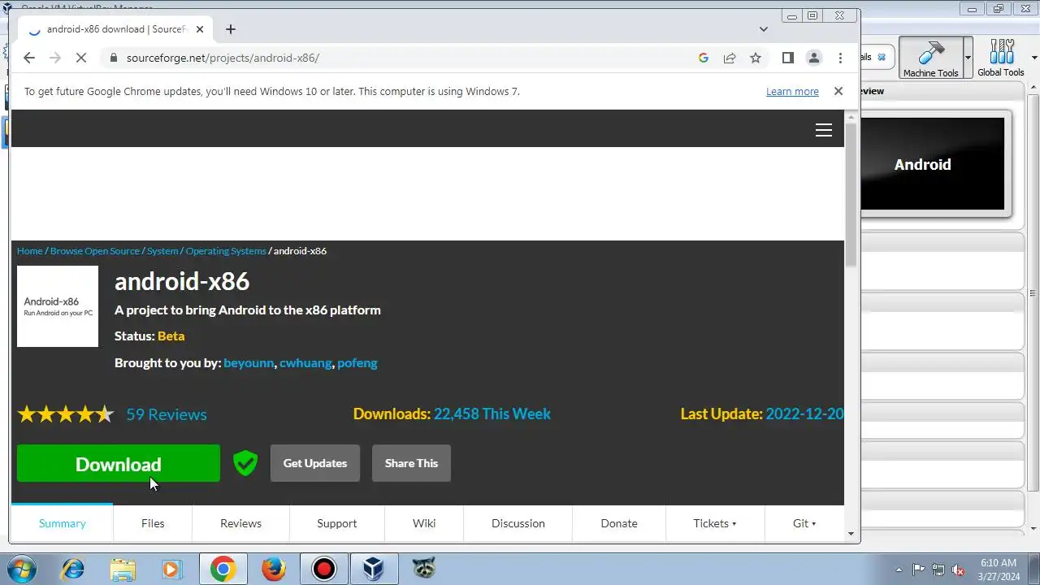The width and height of the screenshot is (1040, 585).
Task: Open the Support tab
Action: [x=337, y=523]
